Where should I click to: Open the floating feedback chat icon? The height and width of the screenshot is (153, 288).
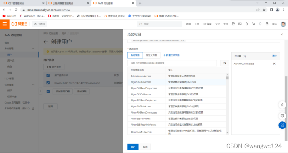(282, 116)
